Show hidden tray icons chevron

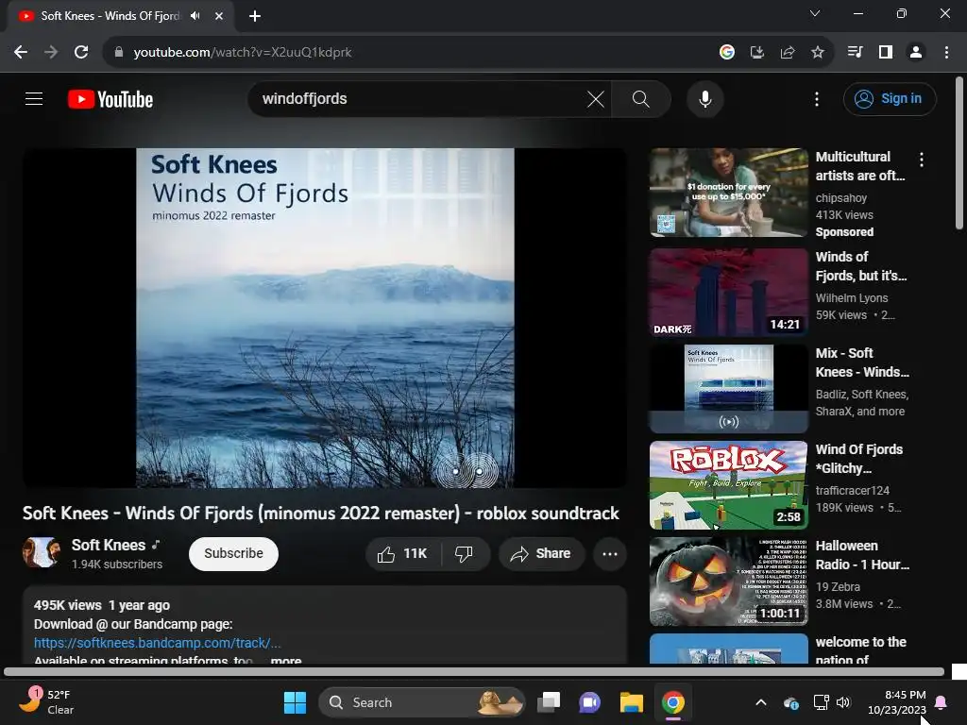click(761, 702)
